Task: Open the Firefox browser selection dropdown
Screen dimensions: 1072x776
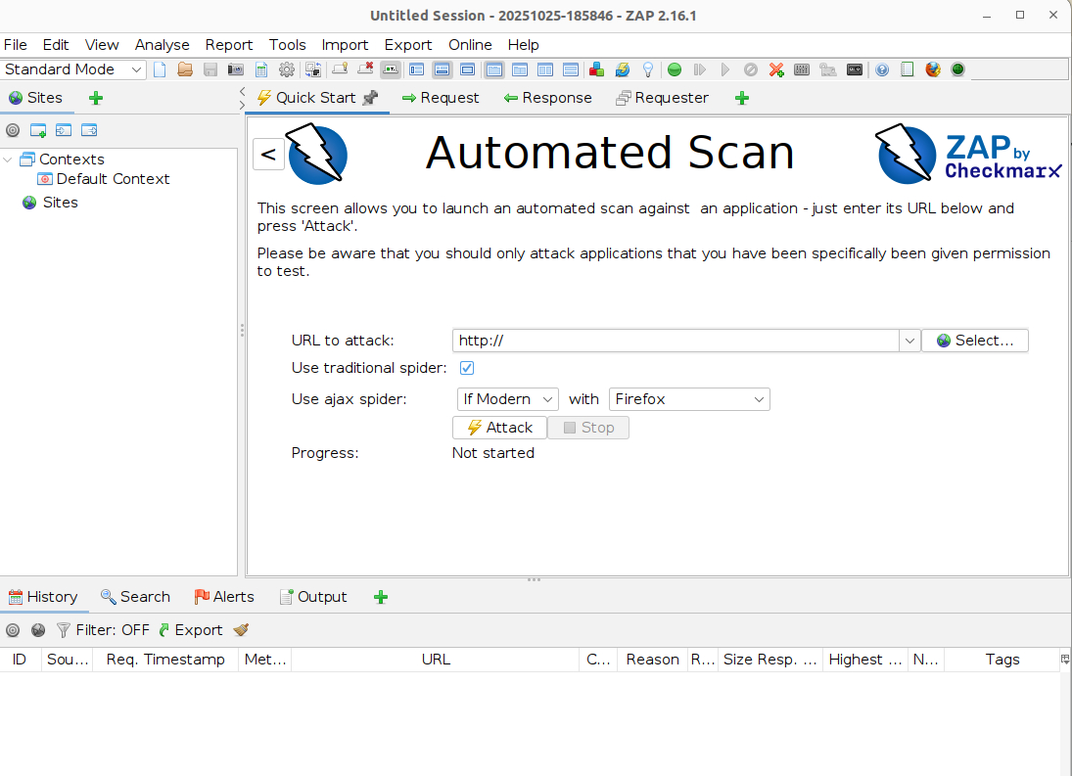Action: click(x=689, y=399)
